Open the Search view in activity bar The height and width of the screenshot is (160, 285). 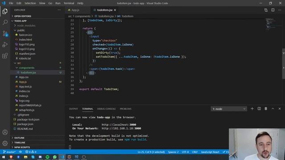coord(5,23)
